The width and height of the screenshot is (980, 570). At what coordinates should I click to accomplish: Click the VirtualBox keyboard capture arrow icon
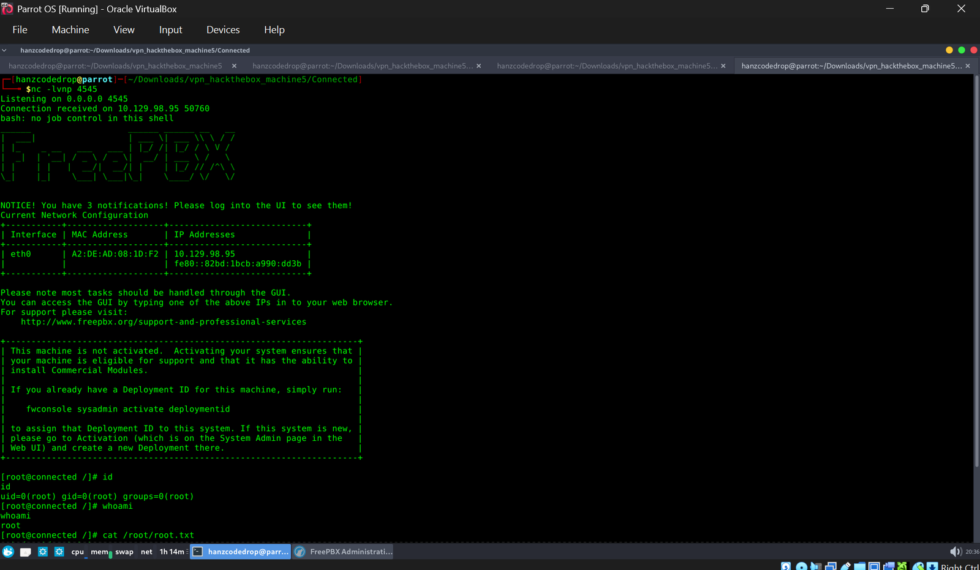tap(932, 567)
